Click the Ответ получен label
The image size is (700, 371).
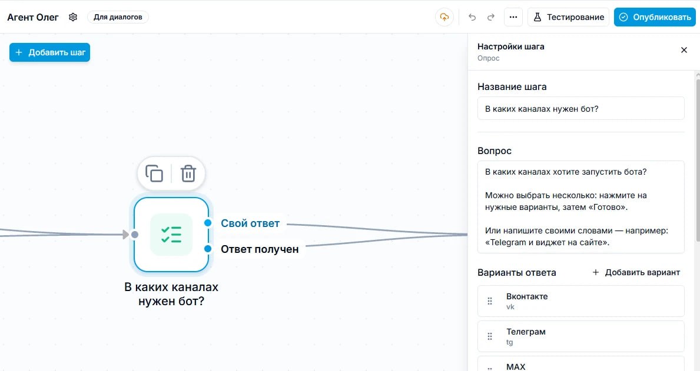pos(260,249)
